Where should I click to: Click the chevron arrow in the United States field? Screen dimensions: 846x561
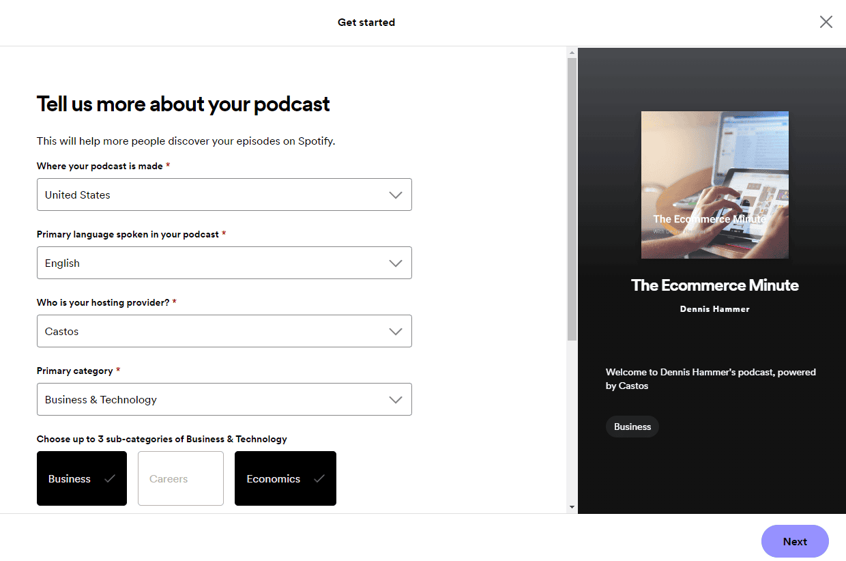pos(396,195)
